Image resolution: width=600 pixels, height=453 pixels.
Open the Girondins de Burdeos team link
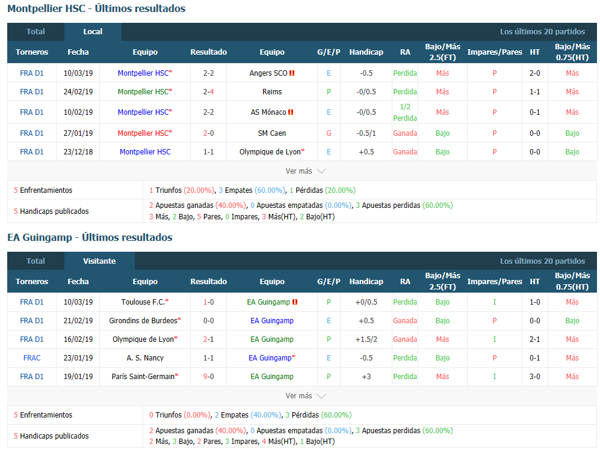(143, 320)
